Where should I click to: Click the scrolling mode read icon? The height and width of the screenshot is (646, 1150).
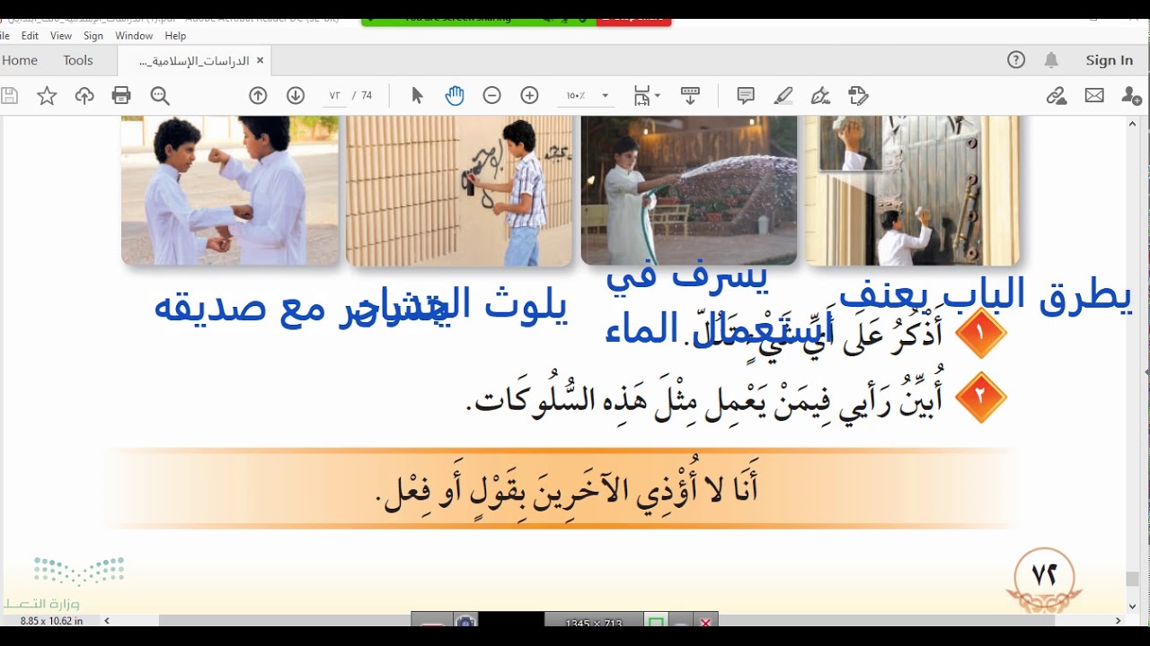(x=690, y=96)
